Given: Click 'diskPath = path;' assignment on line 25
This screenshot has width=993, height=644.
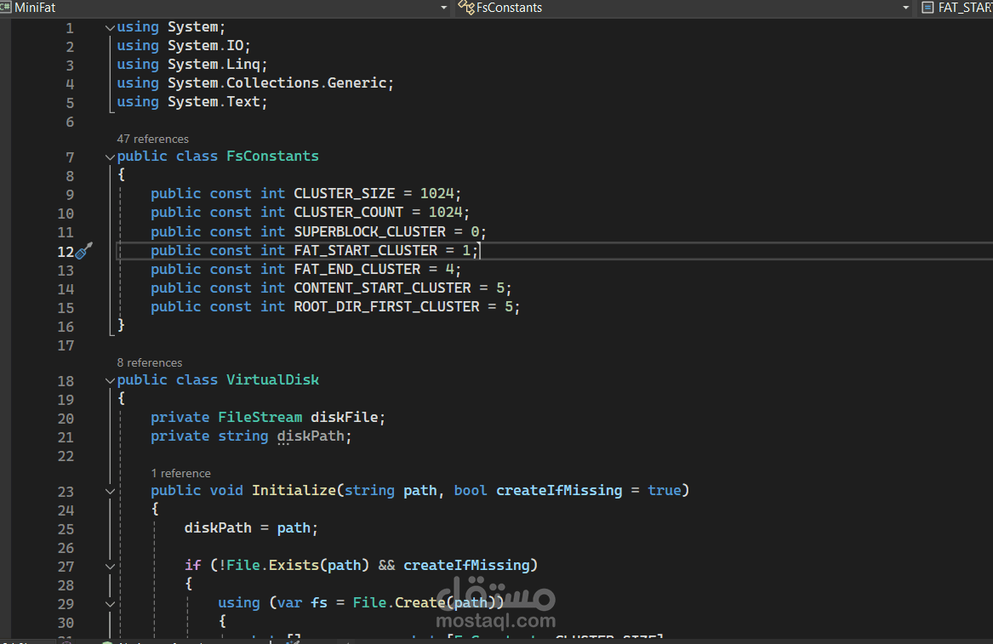Looking at the screenshot, I should (251, 527).
